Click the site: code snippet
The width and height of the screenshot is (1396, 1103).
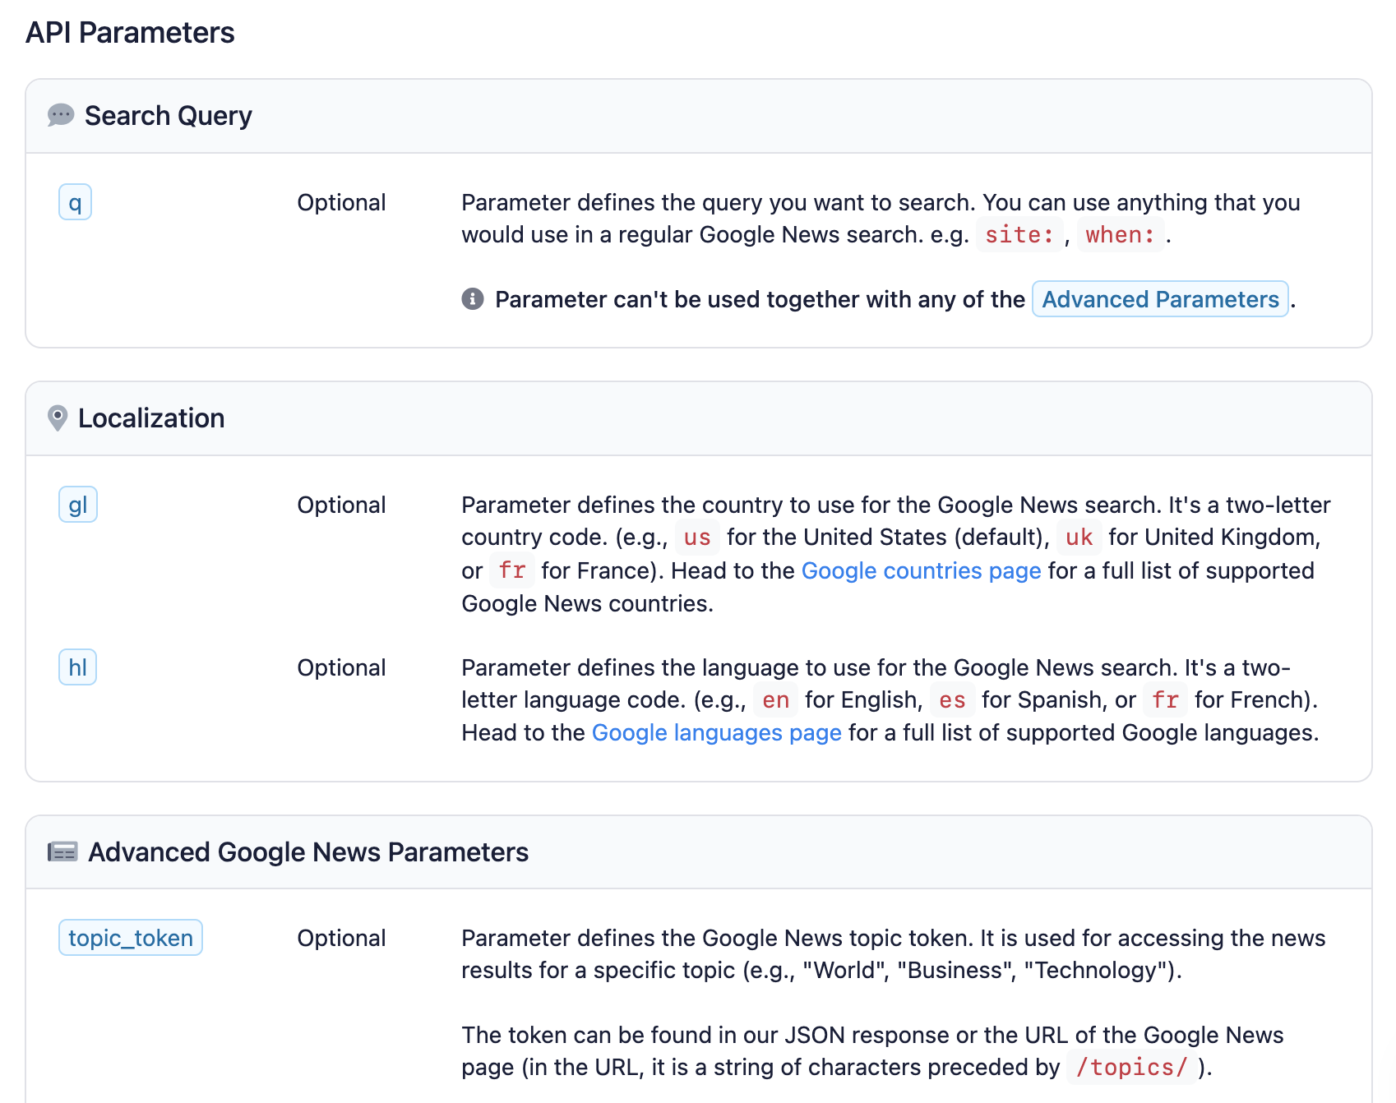click(x=1019, y=235)
